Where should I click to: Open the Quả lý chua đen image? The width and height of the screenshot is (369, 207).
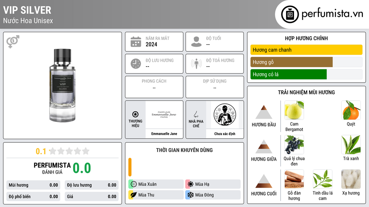coord(294,144)
